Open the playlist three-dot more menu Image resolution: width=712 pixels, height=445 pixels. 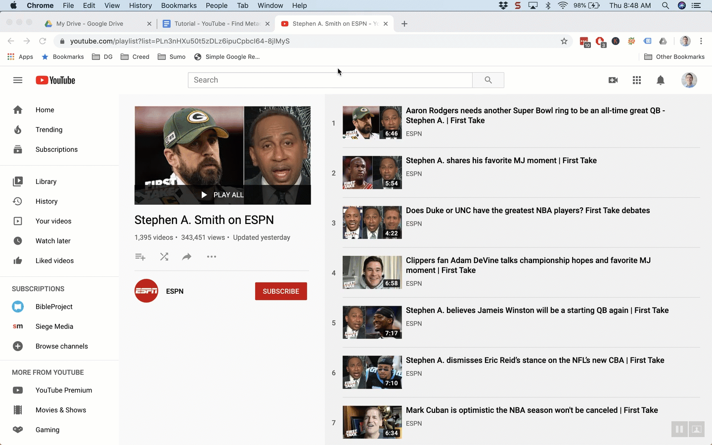pos(212,257)
